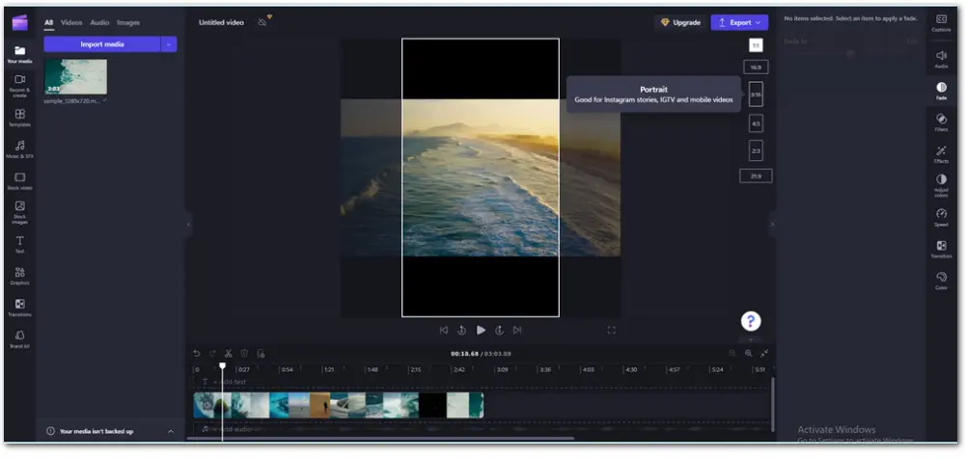The height and width of the screenshot is (458, 965).
Task: Open the Speed properties panel
Action: click(941, 218)
